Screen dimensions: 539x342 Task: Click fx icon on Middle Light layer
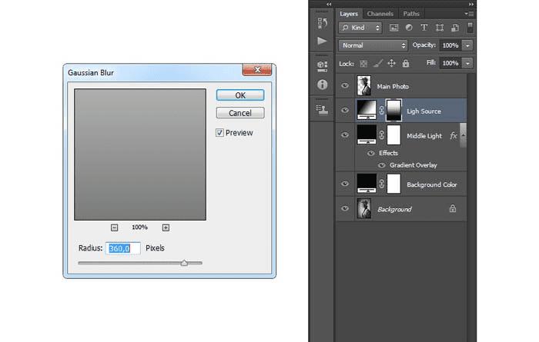(454, 136)
